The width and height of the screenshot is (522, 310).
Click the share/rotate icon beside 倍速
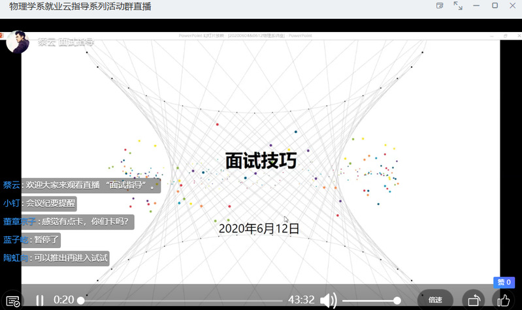click(x=473, y=301)
